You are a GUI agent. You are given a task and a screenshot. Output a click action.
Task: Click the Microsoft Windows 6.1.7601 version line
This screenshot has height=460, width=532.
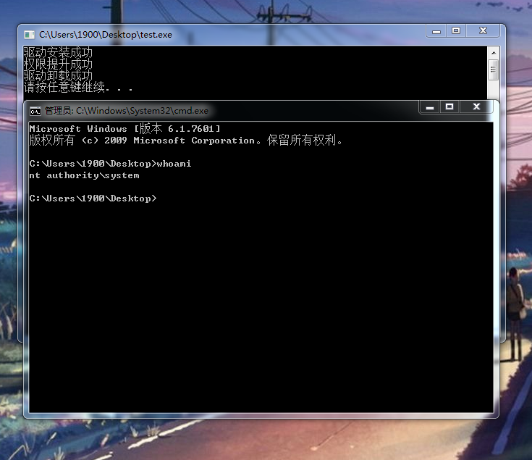pos(124,129)
